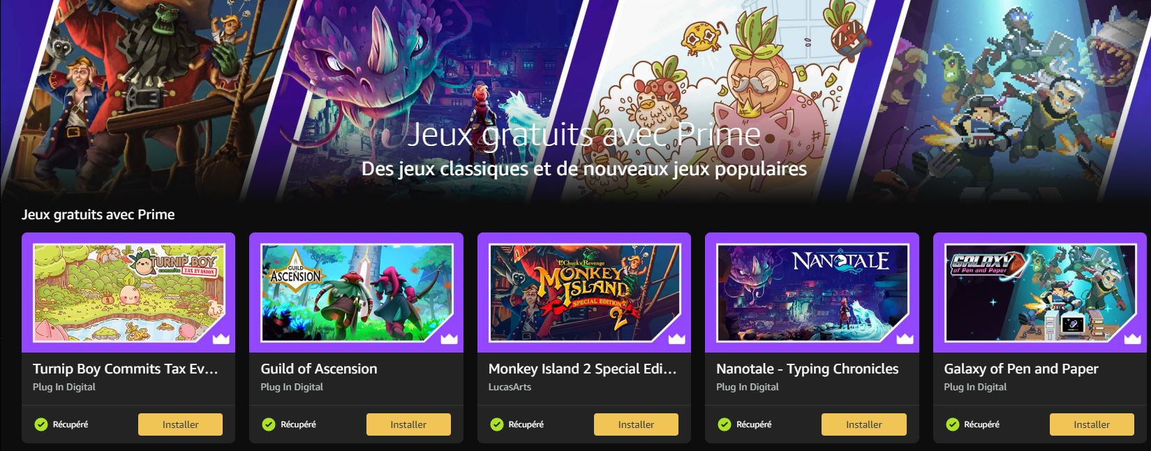Install Turnip Boy Commits Tax Evasion
This screenshot has width=1151, height=451.
pyautogui.click(x=180, y=424)
